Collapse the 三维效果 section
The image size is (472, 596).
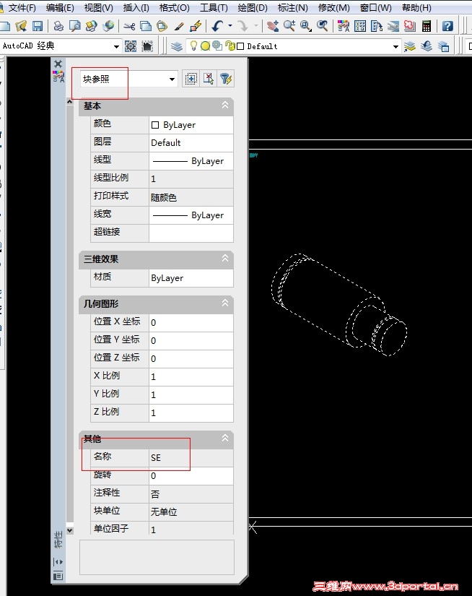point(224,259)
